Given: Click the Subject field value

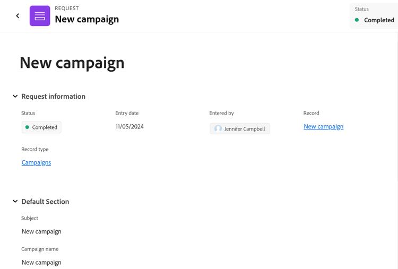Looking at the screenshot, I should click(41, 231).
